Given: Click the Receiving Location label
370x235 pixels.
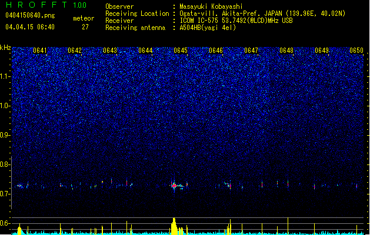Looking at the screenshot, I should pos(137,14).
